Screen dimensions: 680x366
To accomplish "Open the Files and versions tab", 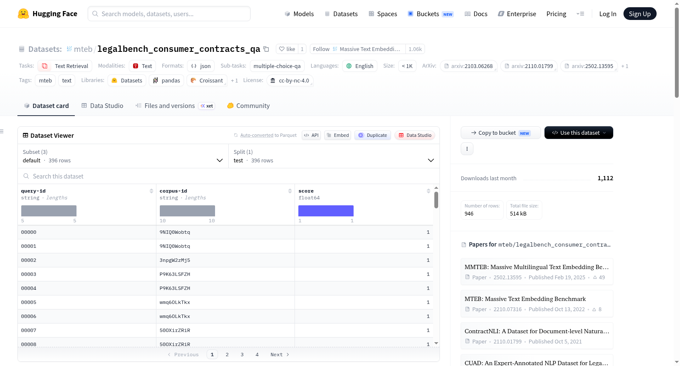I will tap(175, 106).
